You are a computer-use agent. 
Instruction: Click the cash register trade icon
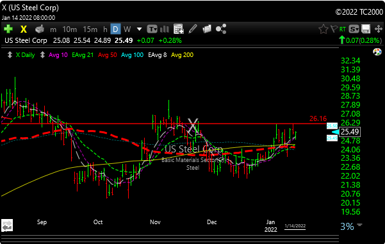pos(40,29)
